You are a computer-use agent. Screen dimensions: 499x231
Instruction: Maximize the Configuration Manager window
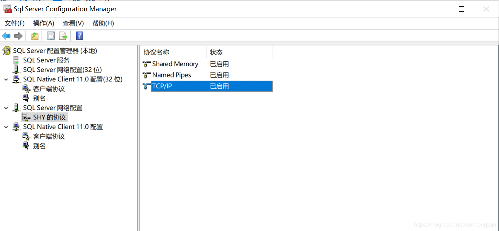461,9
